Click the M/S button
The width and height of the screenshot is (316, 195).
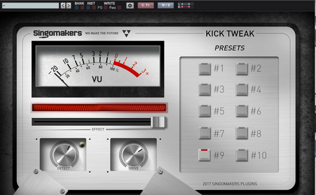pyautogui.click(x=166, y=5)
